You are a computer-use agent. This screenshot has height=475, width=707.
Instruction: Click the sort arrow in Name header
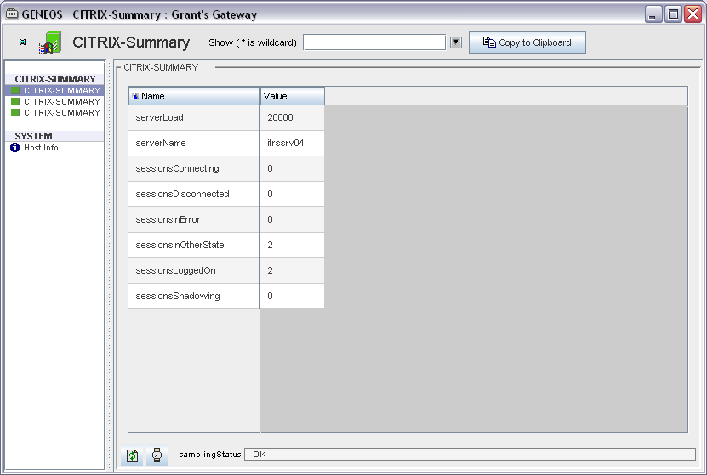click(135, 97)
